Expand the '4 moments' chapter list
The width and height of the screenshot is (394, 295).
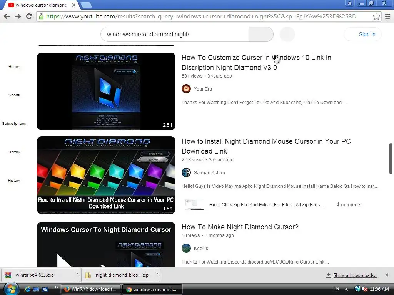[349, 205]
